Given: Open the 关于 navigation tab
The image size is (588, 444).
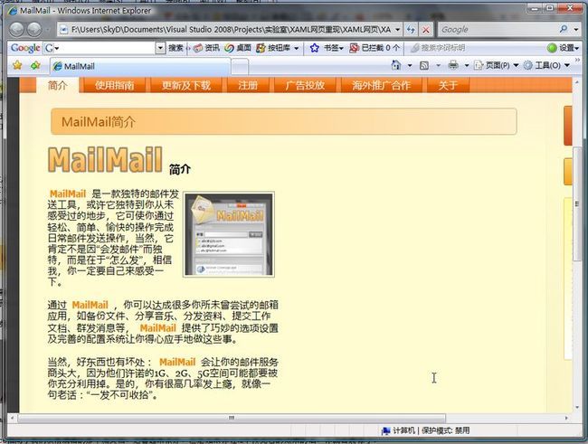Looking at the screenshot, I should point(448,85).
